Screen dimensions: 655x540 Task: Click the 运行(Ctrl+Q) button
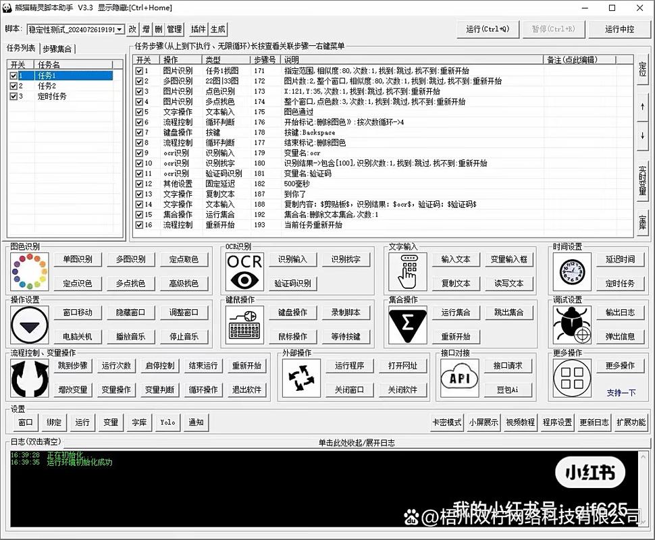[x=488, y=29]
